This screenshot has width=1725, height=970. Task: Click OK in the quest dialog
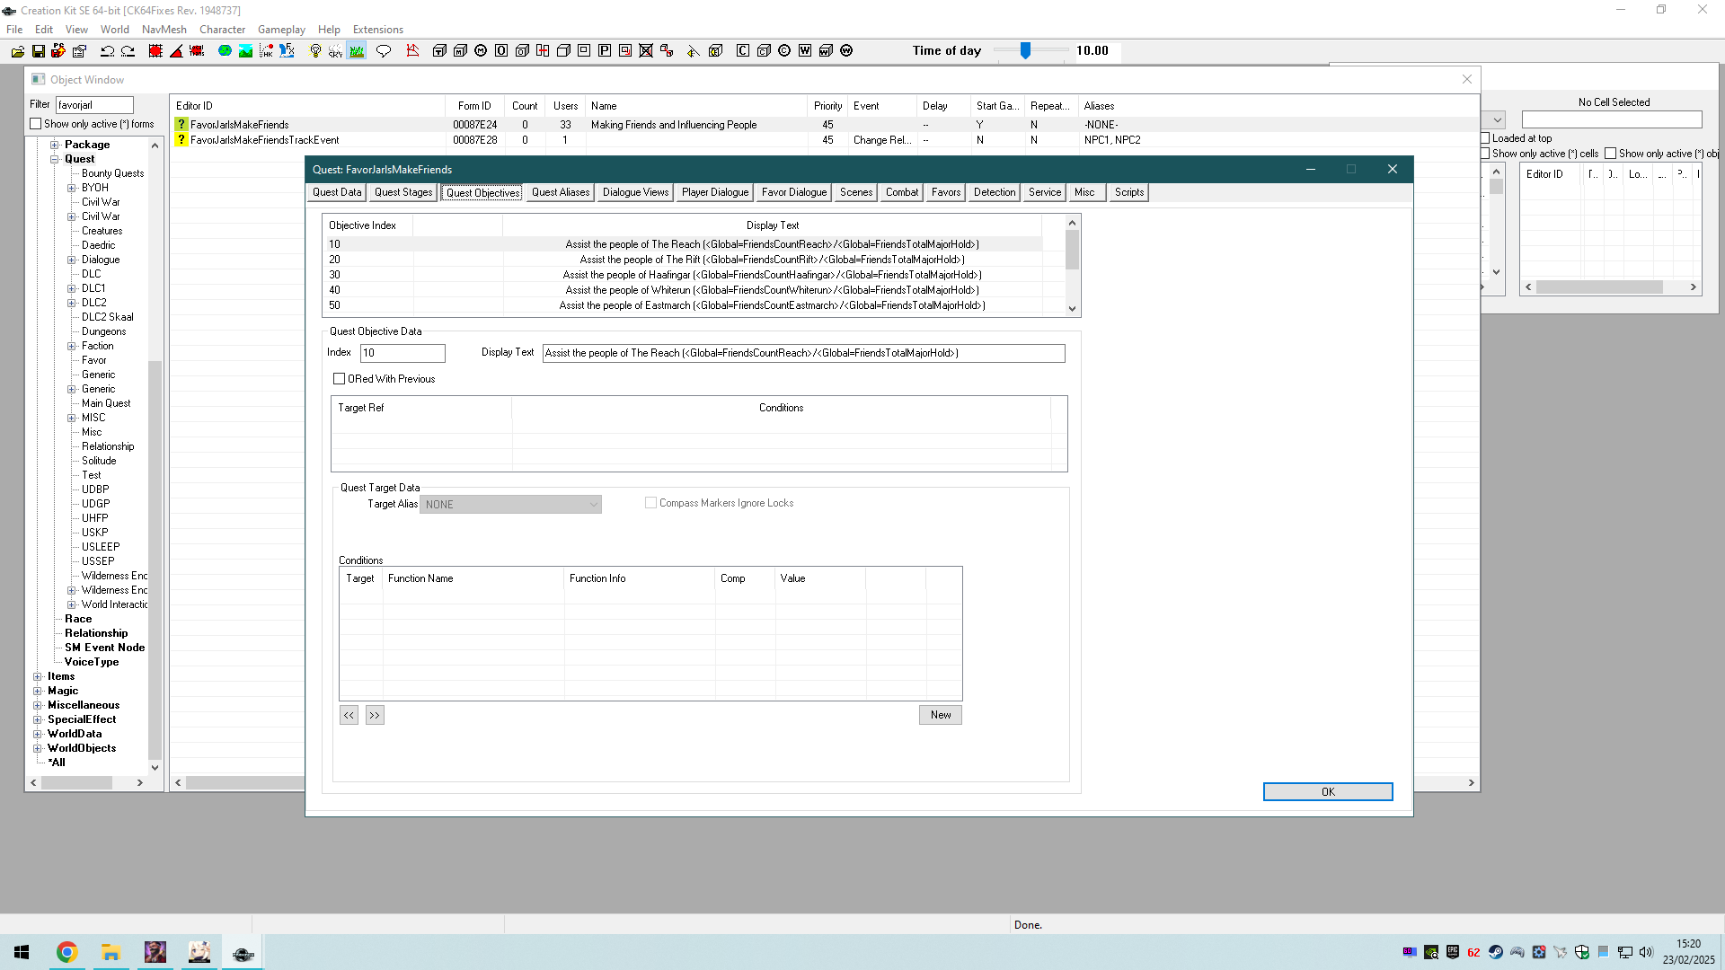pos(1328,791)
